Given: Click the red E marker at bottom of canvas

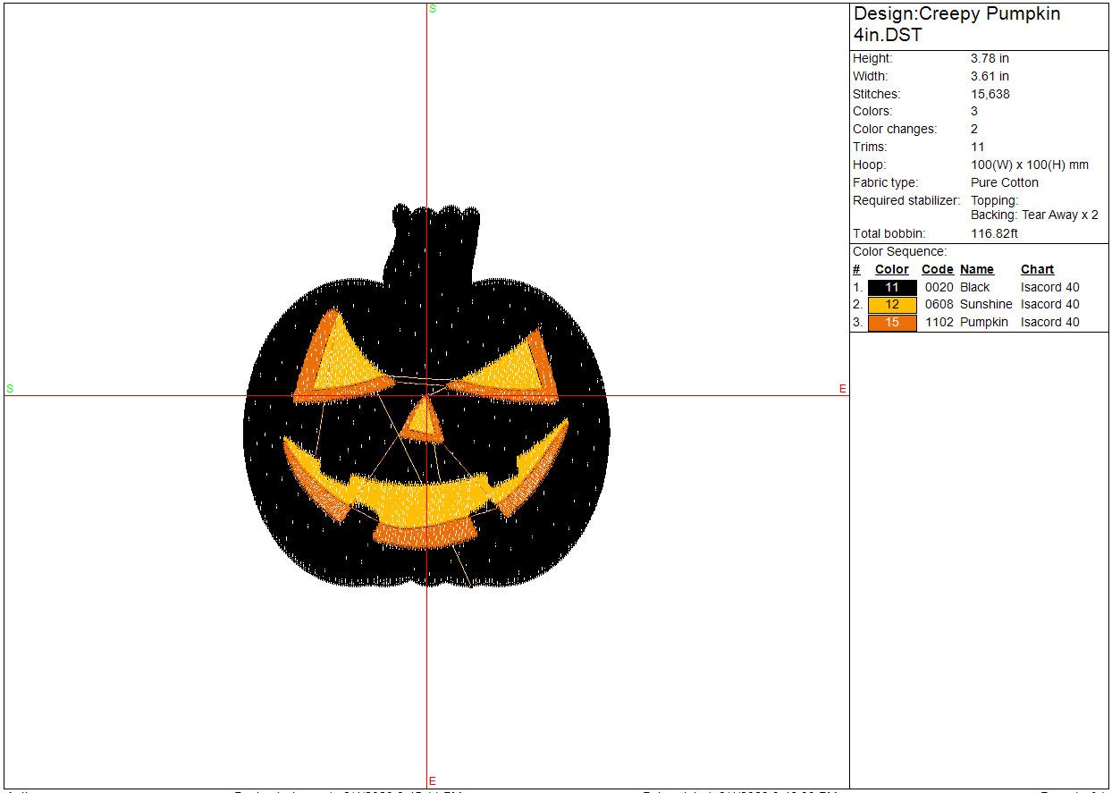Looking at the screenshot, I should pos(433,780).
